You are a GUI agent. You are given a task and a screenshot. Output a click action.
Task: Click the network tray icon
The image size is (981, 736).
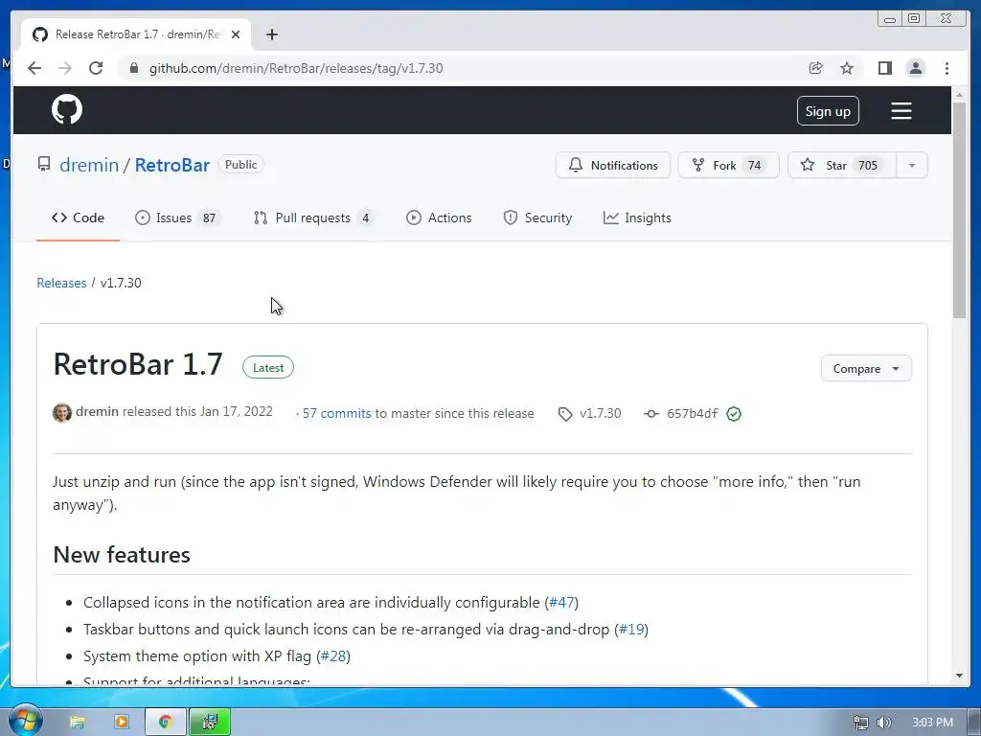click(861, 723)
